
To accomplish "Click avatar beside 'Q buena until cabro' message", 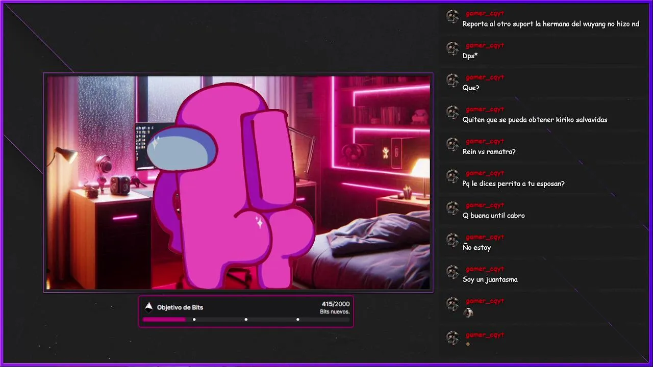I will 453,208.
